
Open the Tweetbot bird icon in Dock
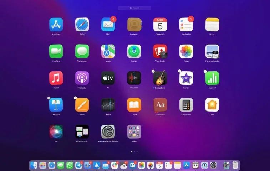click(x=88, y=165)
